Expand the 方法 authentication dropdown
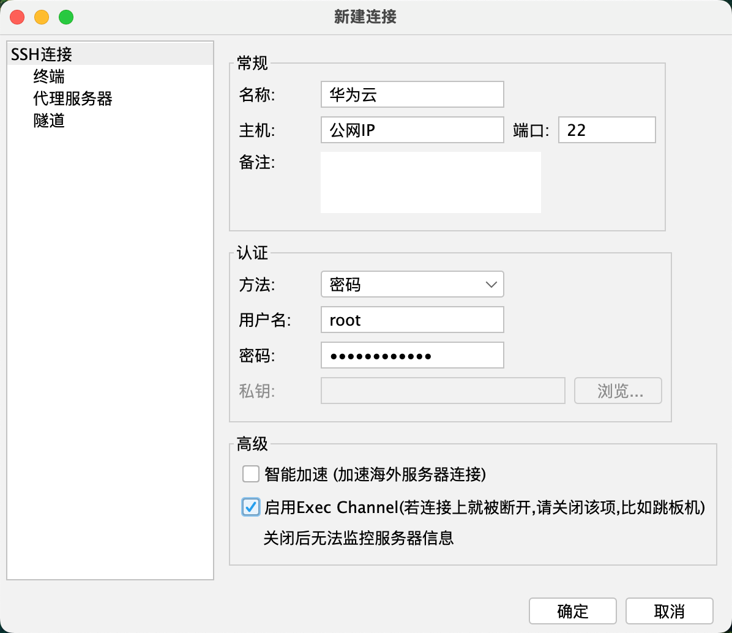 pyautogui.click(x=412, y=285)
